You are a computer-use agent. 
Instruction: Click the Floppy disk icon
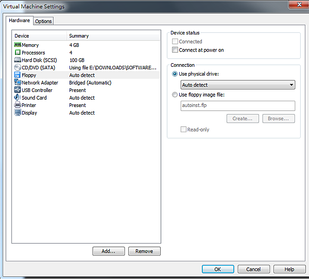(x=18, y=75)
